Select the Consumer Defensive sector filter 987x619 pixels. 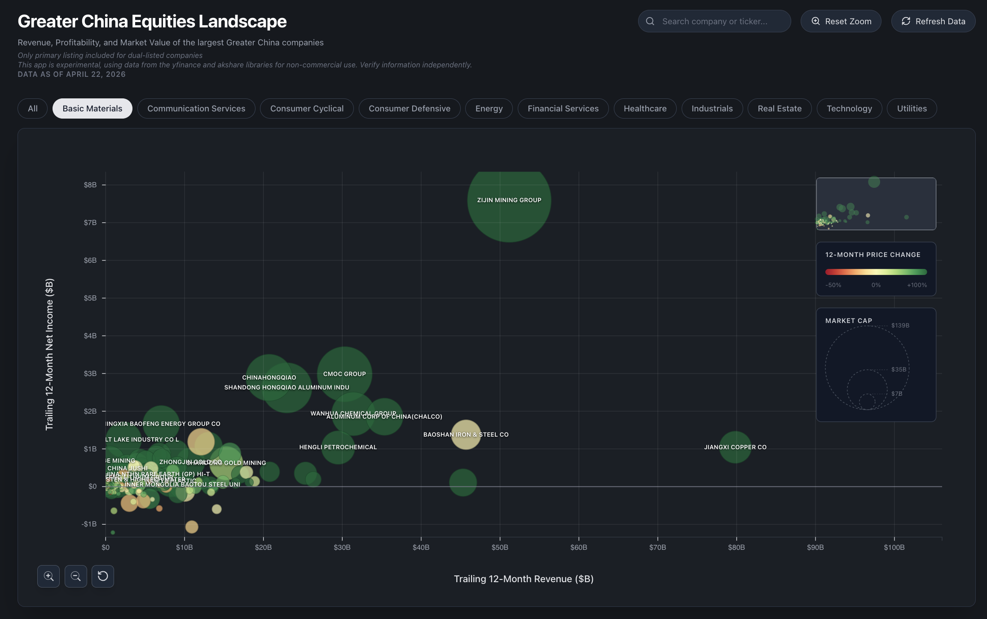coord(410,108)
